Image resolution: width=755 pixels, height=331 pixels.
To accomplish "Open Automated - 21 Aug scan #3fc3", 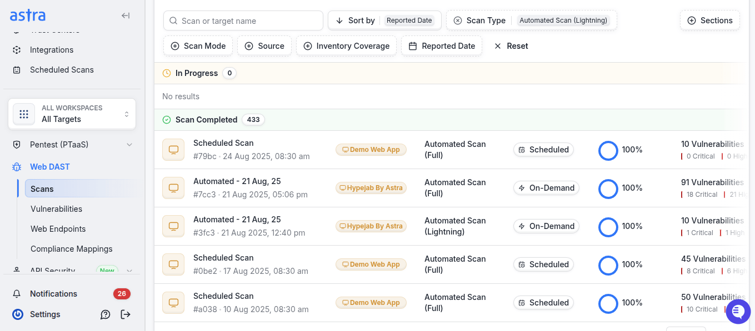I will (x=237, y=220).
